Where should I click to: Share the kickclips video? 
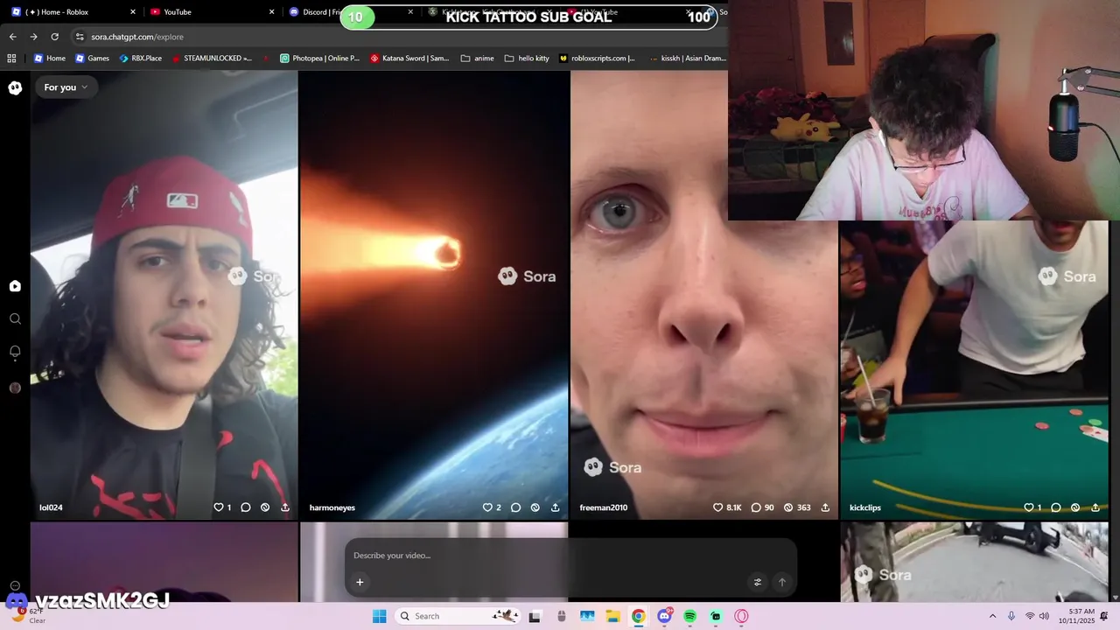(x=1095, y=507)
